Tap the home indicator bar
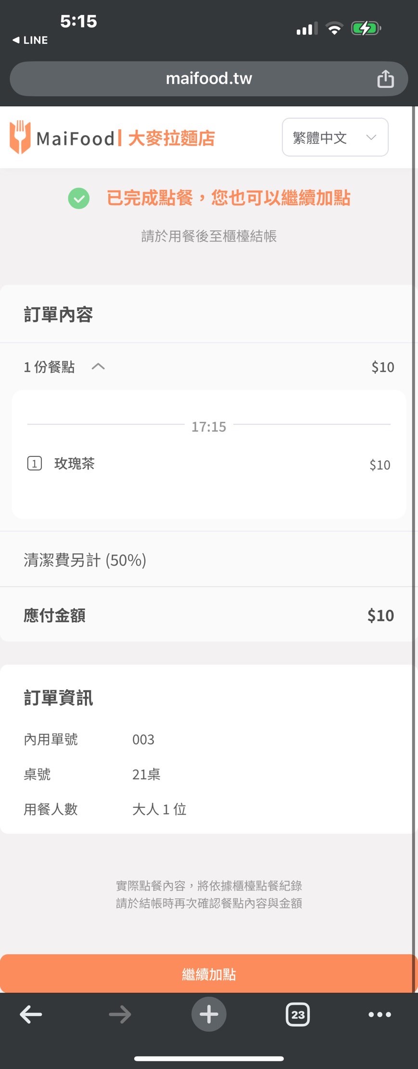Image resolution: width=418 pixels, height=1069 pixels. [x=209, y=1058]
